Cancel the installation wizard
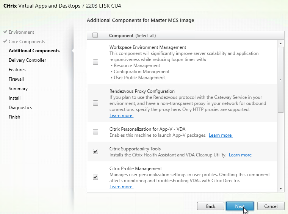Image resolution: width=288 pixels, height=214 pixels. click(271, 206)
